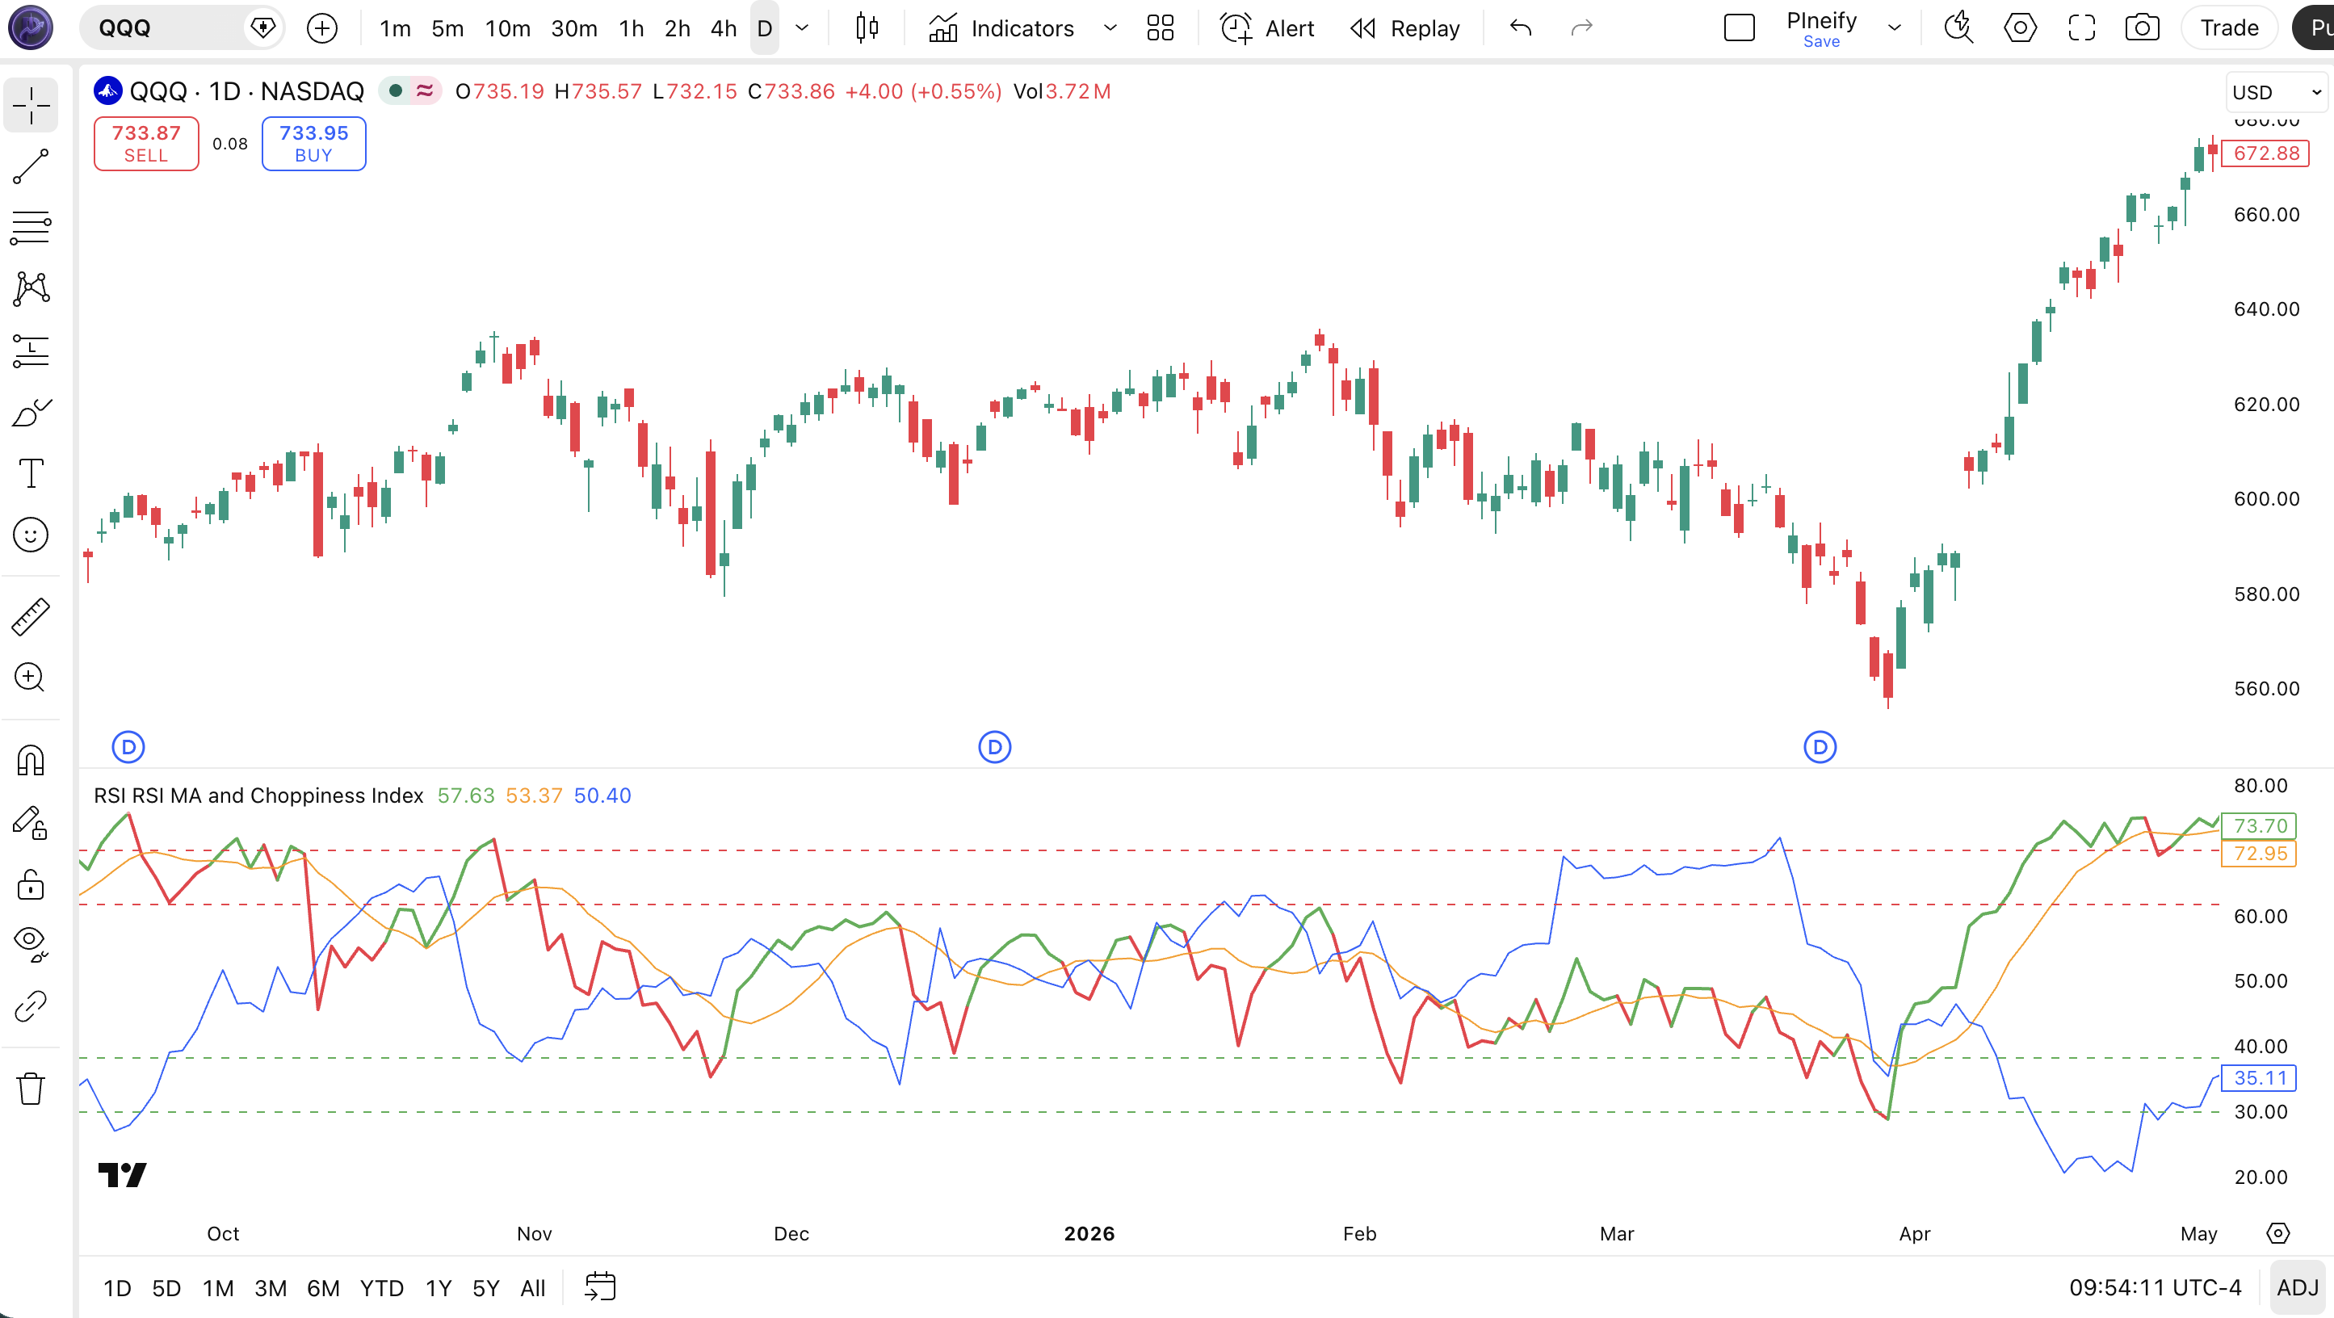Click the December dividend D marker

point(995,747)
